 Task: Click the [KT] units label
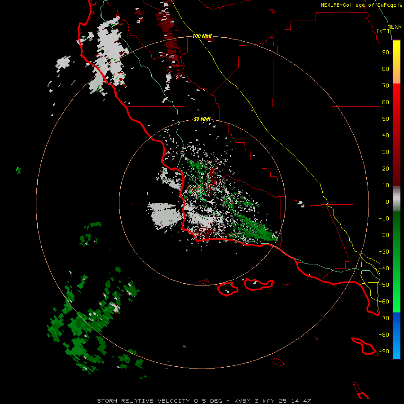click(x=383, y=31)
